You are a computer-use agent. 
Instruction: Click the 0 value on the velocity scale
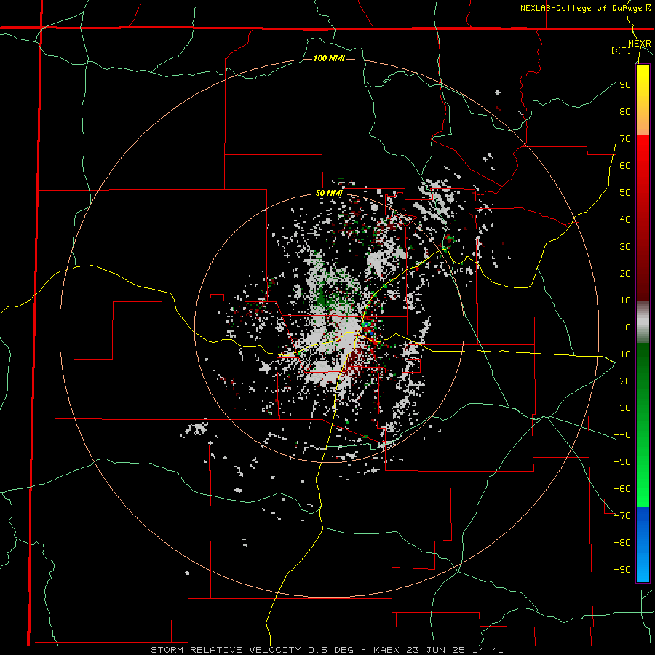pyautogui.click(x=628, y=327)
